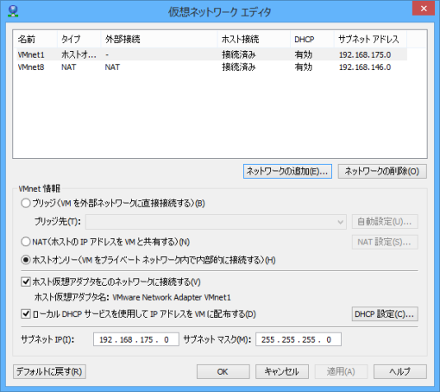This screenshot has width=440, height=392.
Task: Click デフォルトに戻す(R) button
Action: [x=49, y=371]
